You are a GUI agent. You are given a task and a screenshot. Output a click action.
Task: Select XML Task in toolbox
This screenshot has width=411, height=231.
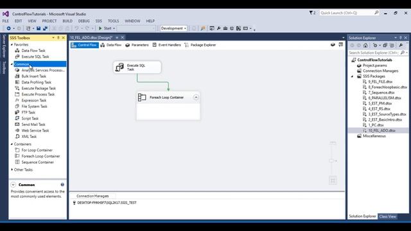point(29,137)
